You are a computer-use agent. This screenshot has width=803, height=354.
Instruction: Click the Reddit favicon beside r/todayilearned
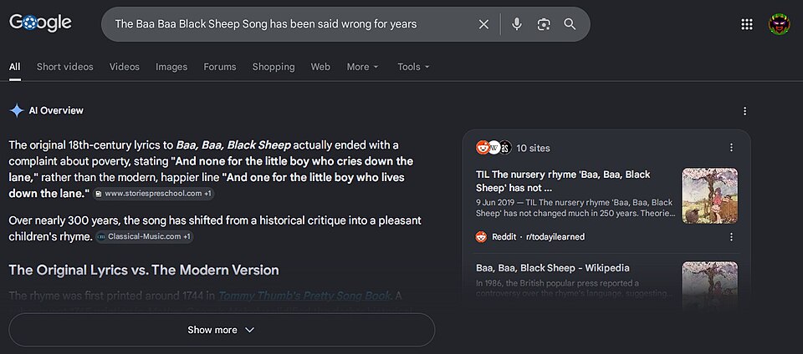pos(481,236)
